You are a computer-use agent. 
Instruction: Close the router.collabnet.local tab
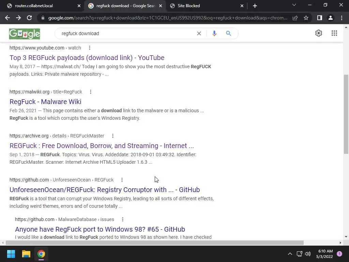tap(79, 6)
